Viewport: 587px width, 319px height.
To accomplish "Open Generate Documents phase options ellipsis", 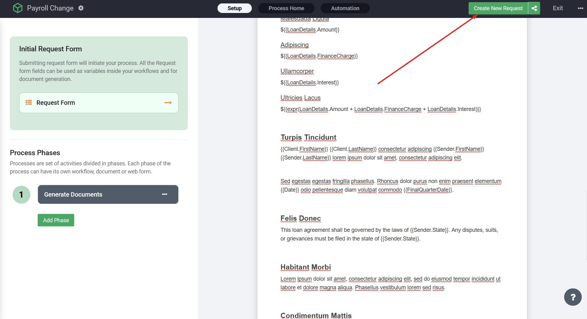I will 165,194.
